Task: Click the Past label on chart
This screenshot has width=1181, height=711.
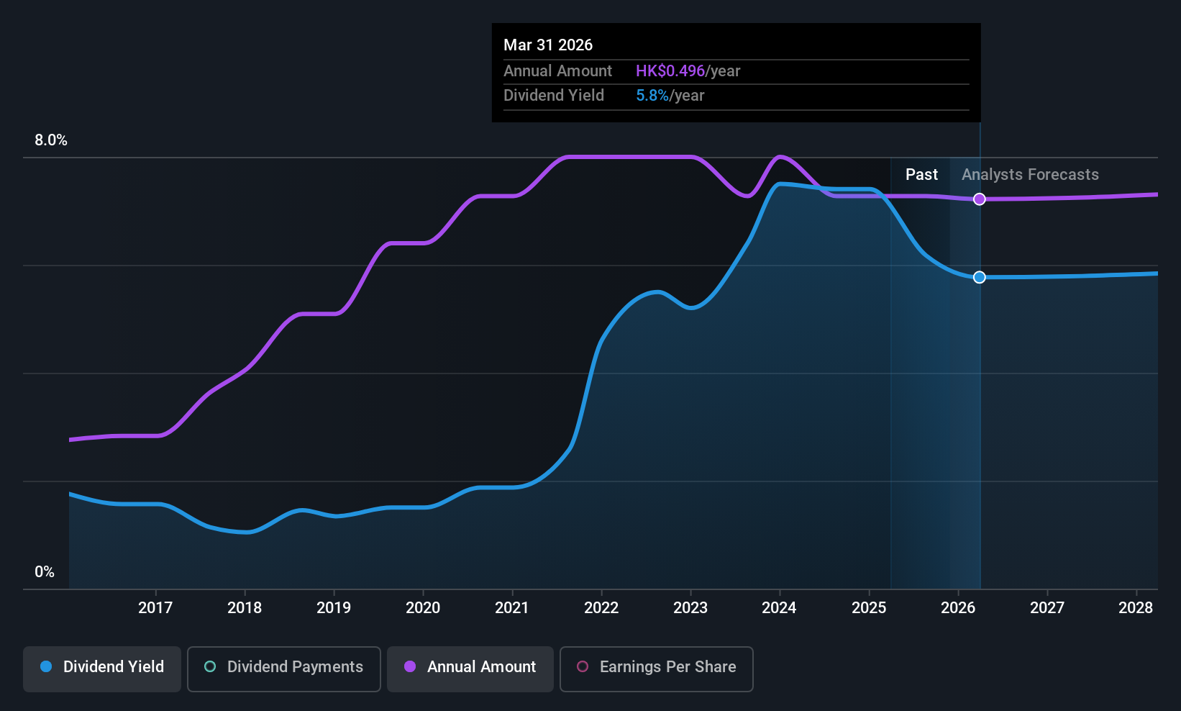Action: pos(921,175)
